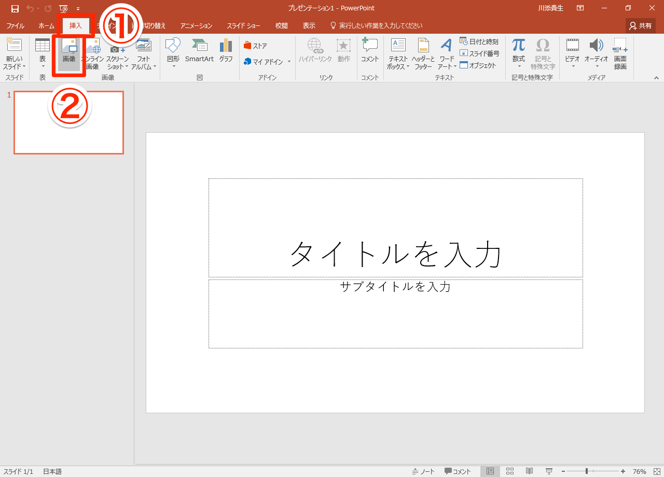
Task: Click the 共有 share button
Action: coord(641,25)
